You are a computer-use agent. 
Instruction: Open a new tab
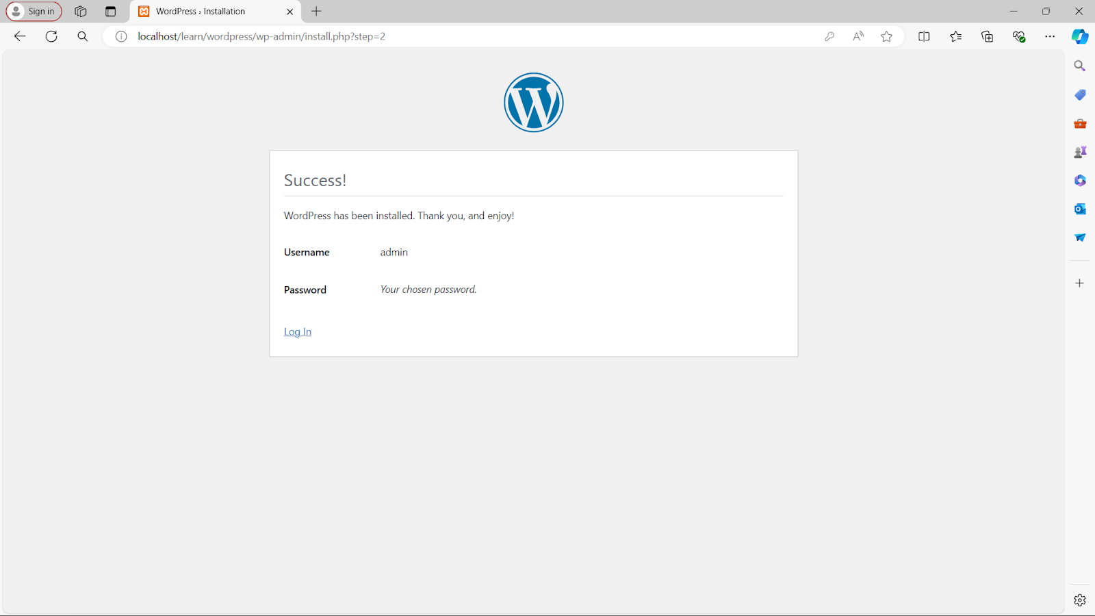pos(316,11)
